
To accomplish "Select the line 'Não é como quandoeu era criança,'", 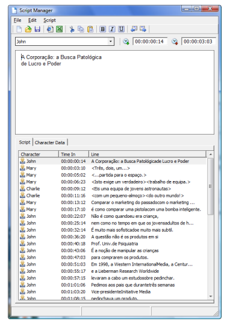I will pyautogui.click(x=113, y=216).
